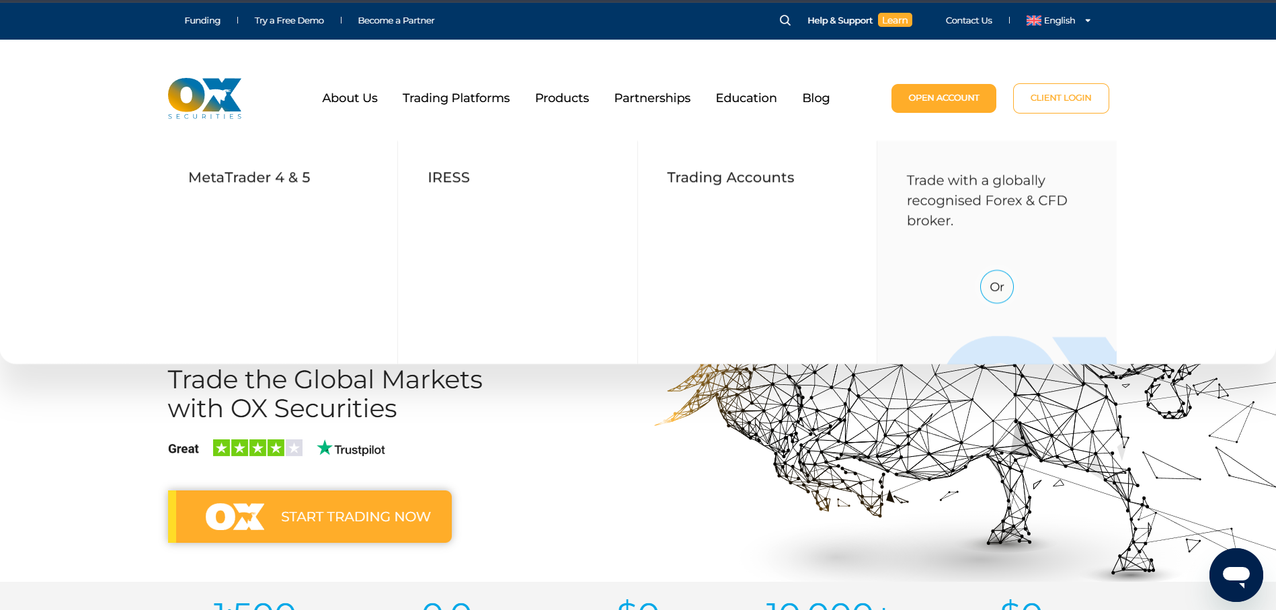Click the OX Securities logo
This screenshot has height=610, width=1276.
[x=204, y=98]
